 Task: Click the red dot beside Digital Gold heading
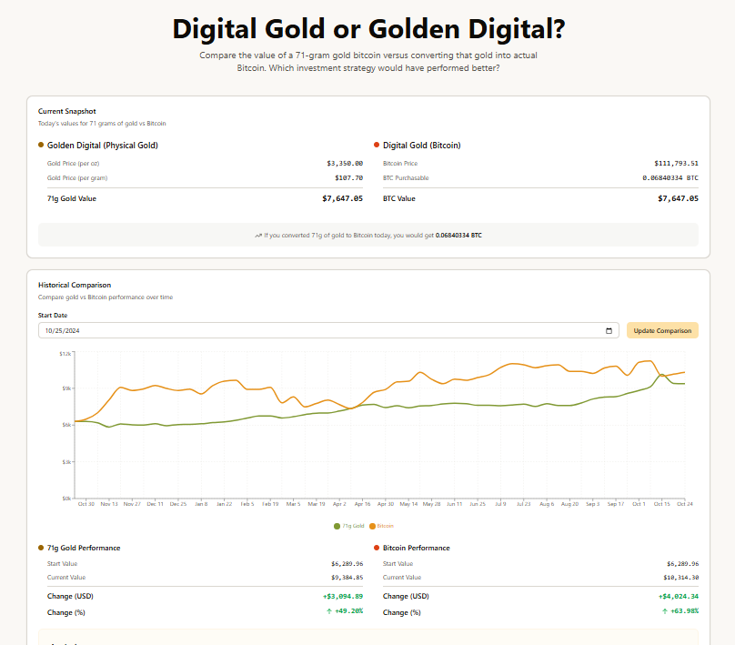tap(377, 145)
